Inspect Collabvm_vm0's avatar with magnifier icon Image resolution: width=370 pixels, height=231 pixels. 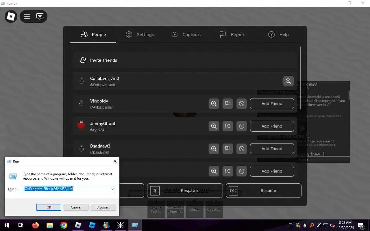coord(288,81)
